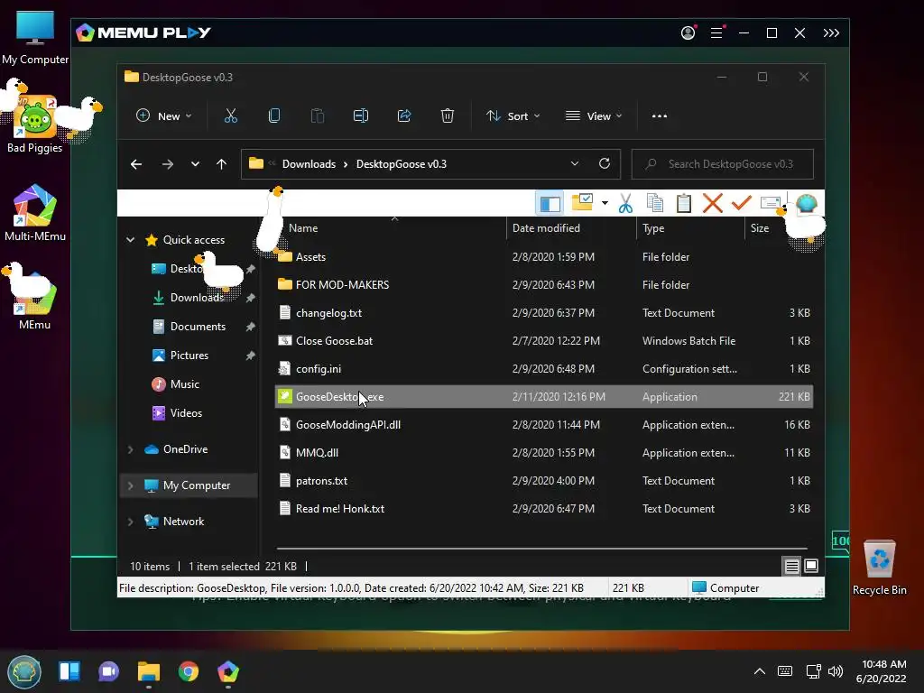Open the folder options dropdown arrow in classic toolbar
This screenshot has height=693, width=924.
[605, 203]
